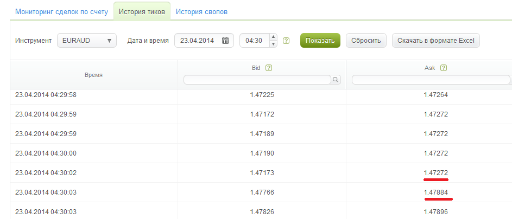Select Ask value 1.47896
This screenshot has width=512, height=219.
[x=435, y=212]
